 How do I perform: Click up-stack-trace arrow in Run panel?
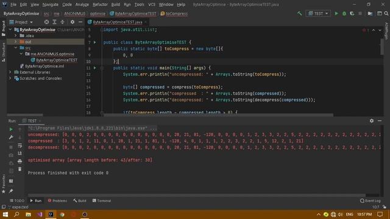[20, 130]
